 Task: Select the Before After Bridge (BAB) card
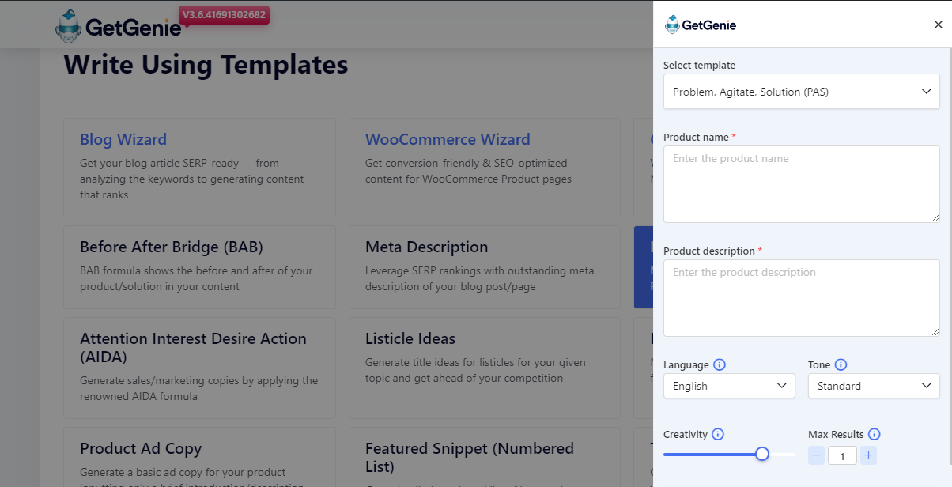[199, 267]
